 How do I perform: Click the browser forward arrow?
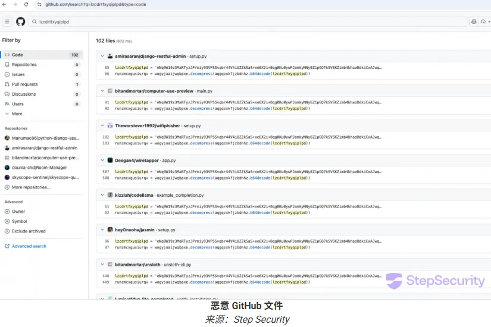tap(15, 4)
